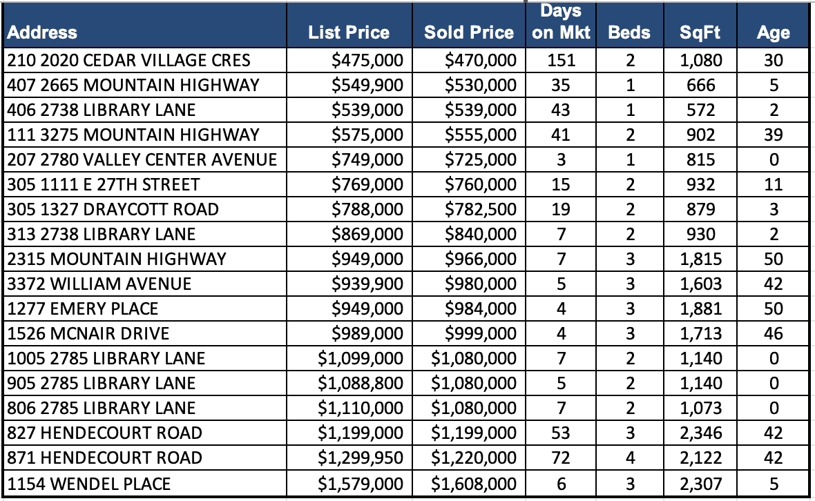Select the $1,608,000 sold price cell
The height and width of the screenshot is (501, 815).
[x=474, y=483]
